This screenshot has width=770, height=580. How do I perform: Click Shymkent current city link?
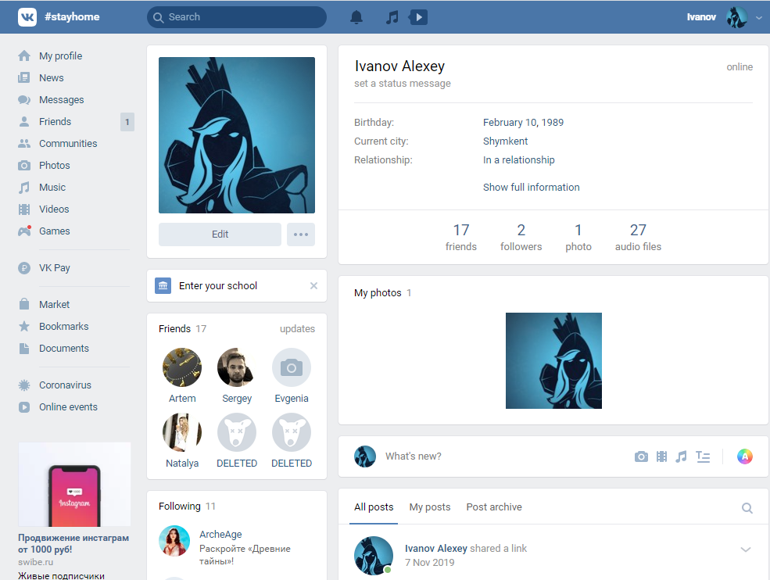tap(505, 141)
